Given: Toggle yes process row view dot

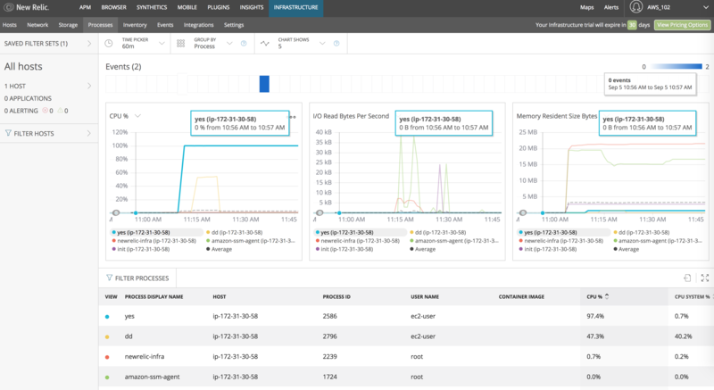Looking at the screenshot, I should click(107, 316).
